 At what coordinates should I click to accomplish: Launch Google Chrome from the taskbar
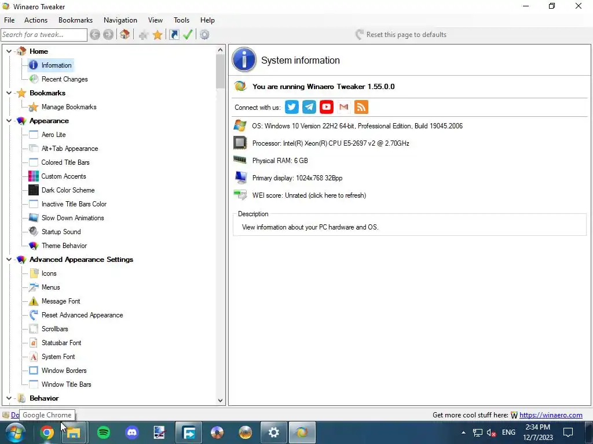47,432
